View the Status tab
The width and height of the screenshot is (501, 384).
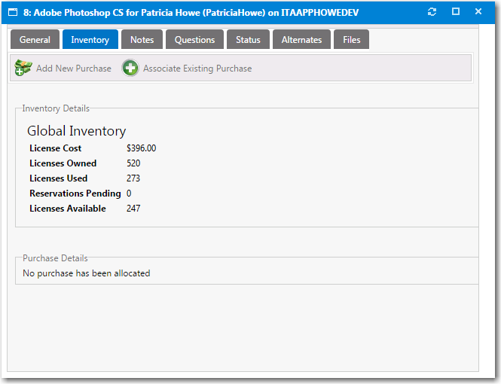pyautogui.click(x=248, y=40)
